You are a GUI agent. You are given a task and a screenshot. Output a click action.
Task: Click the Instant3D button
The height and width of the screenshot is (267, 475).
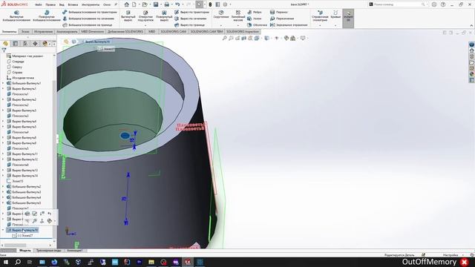[348, 18]
